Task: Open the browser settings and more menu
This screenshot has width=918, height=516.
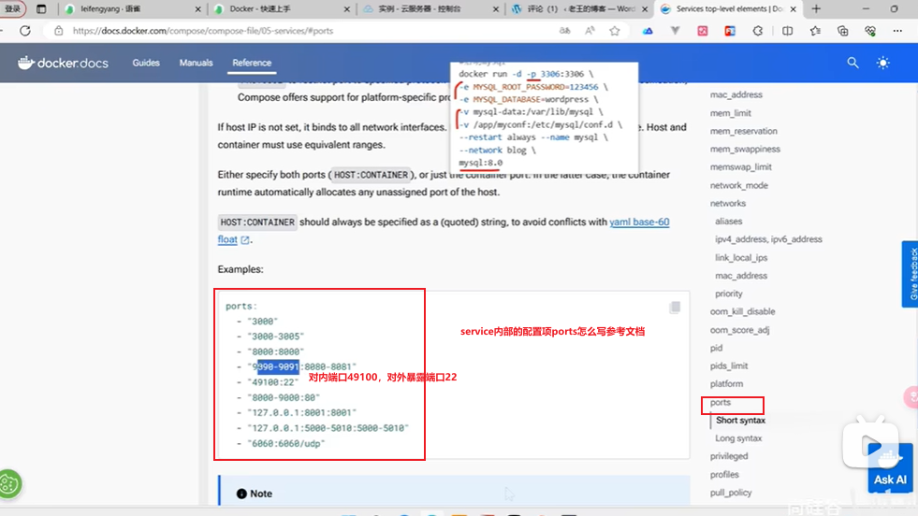Action: (897, 31)
